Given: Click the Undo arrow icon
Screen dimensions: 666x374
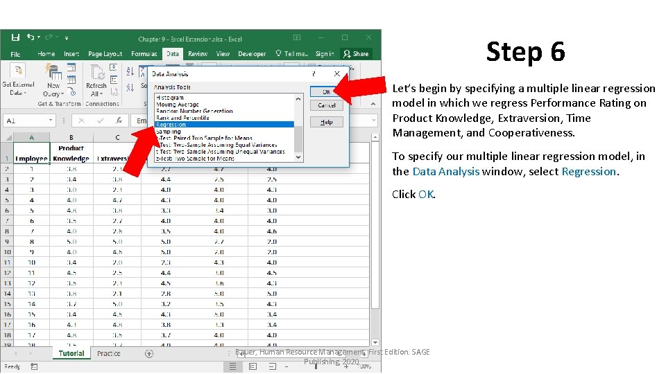Looking at the screenshot, I should 30,37.
